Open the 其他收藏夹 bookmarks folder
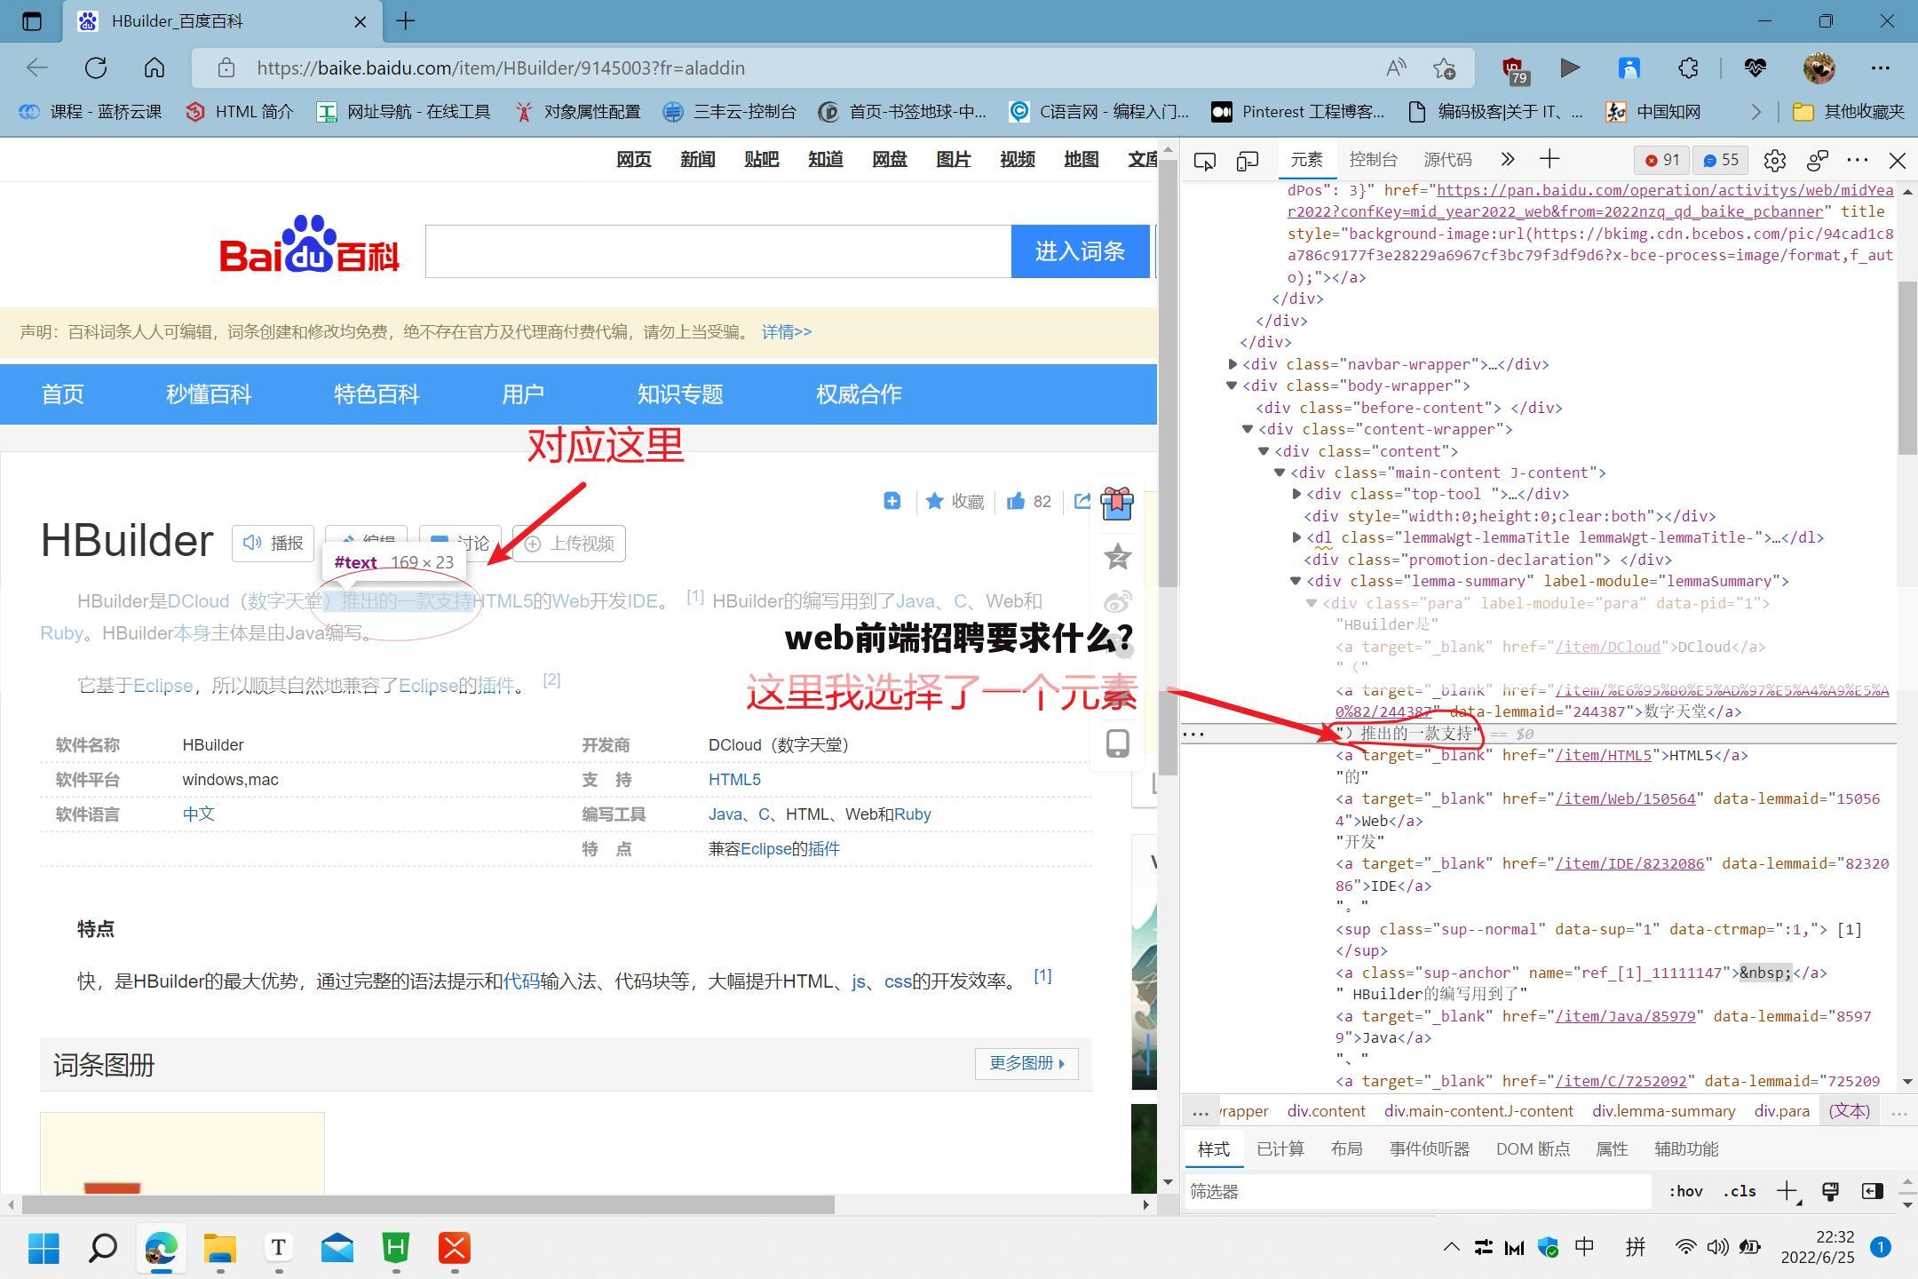The width and height of the screenshot is (1918, 1279). (1849, 111)
